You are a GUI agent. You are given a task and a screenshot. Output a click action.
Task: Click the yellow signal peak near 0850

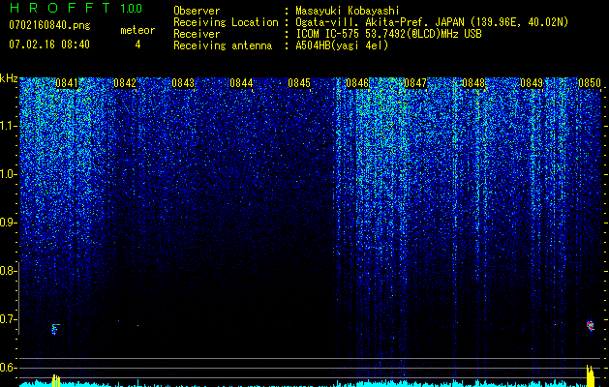[x=591, y=375]
